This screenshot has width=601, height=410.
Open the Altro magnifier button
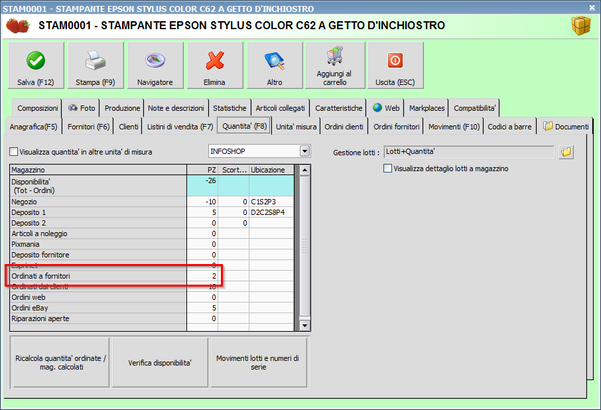275,66
